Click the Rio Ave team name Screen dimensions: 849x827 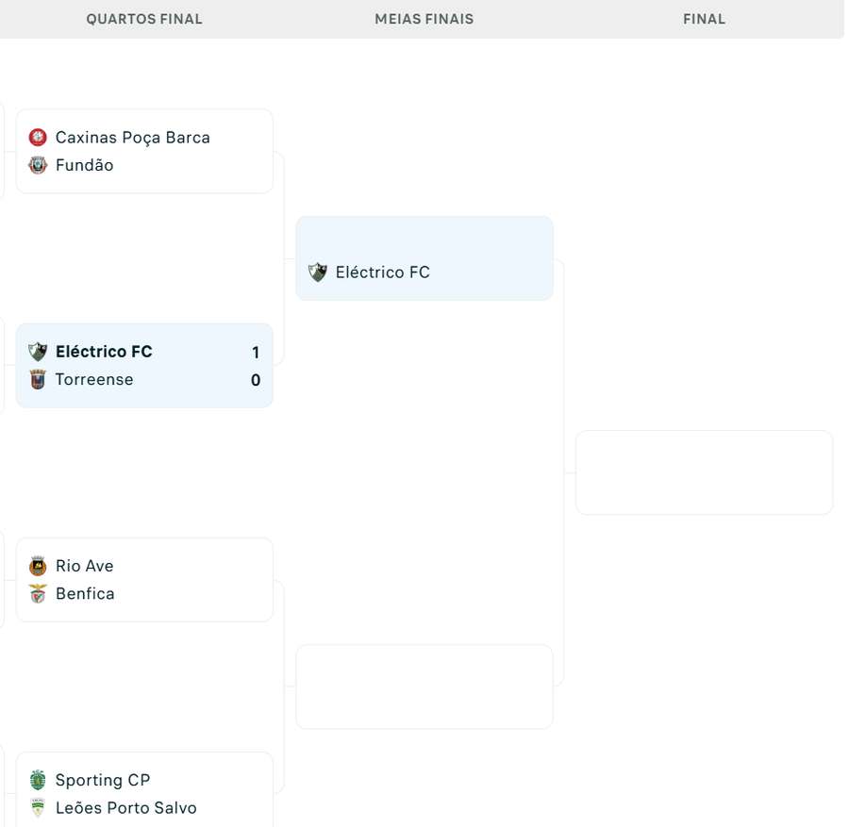click(x=85, y=566)
